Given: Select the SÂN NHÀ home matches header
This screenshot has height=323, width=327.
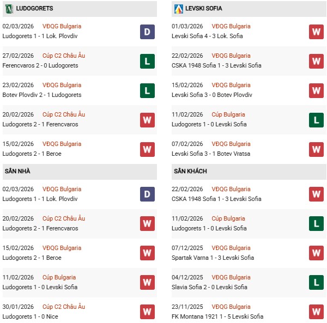Looking at the screenshot, I should pyautogui.click(x=17, y=171).
